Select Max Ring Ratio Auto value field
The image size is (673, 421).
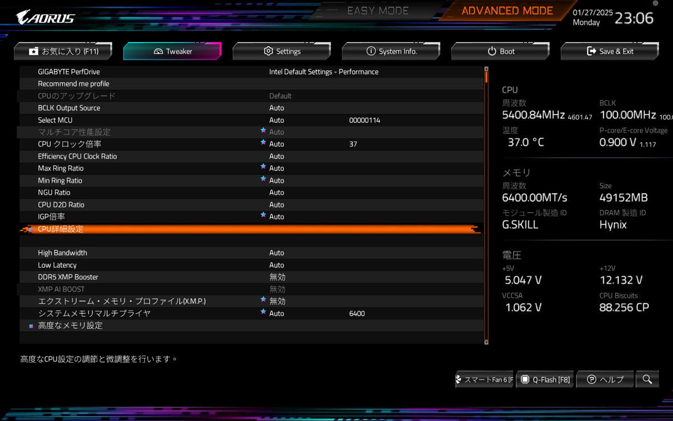[276, 168]
